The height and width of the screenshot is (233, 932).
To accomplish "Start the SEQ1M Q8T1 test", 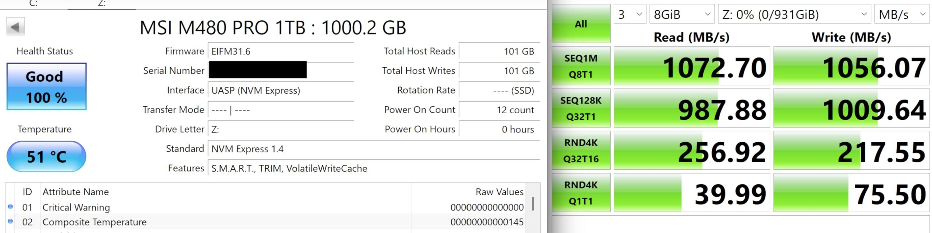I will coord(581,66).
